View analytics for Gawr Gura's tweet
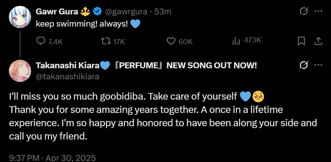Screen dimensions: 331x162 click(236, 41)
